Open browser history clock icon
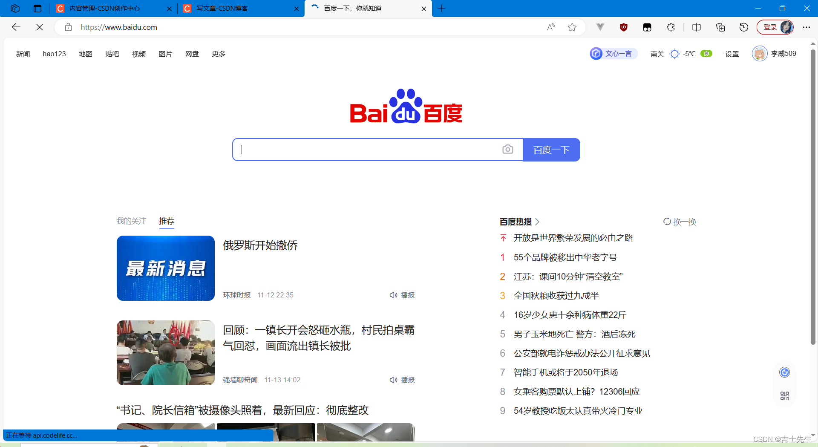Image resolution: width=818 pixels, height=447 pixels. tap(744, 27)
